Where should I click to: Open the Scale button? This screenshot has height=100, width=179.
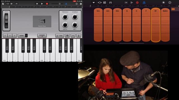pyautogui.click(x=60, y=36)
